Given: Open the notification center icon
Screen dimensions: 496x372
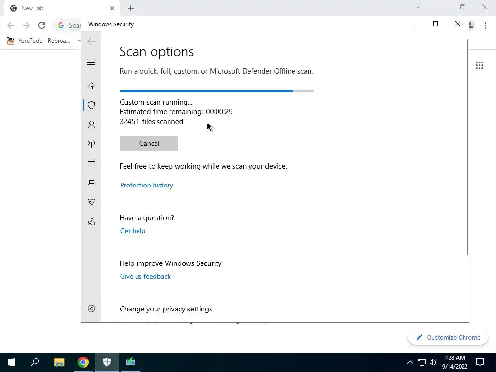Looking at the screenshot, I should [480, 362].
